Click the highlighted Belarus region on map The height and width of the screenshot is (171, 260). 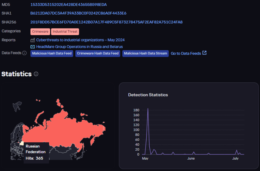[x=21, y=143]
